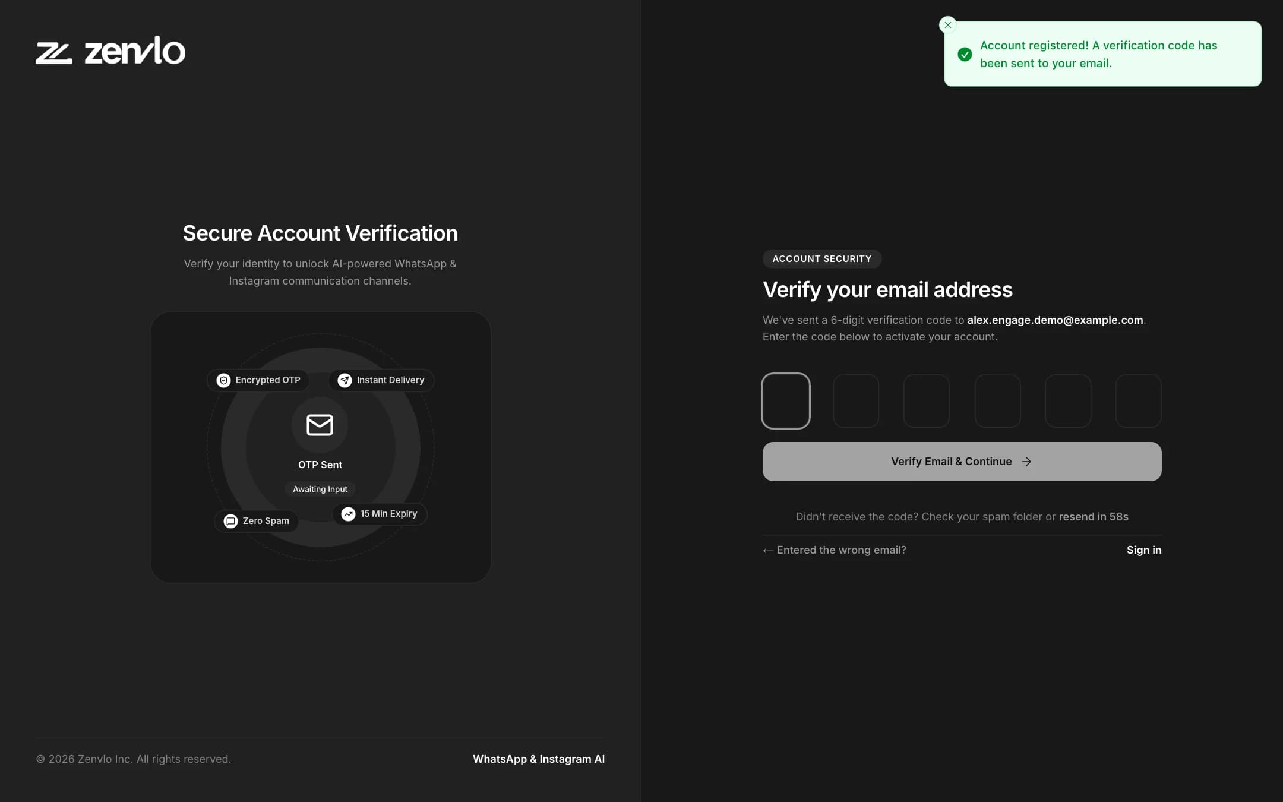Focus the second verification code digit box
This screenshot has width=1283, height=802.
(856, 401)
